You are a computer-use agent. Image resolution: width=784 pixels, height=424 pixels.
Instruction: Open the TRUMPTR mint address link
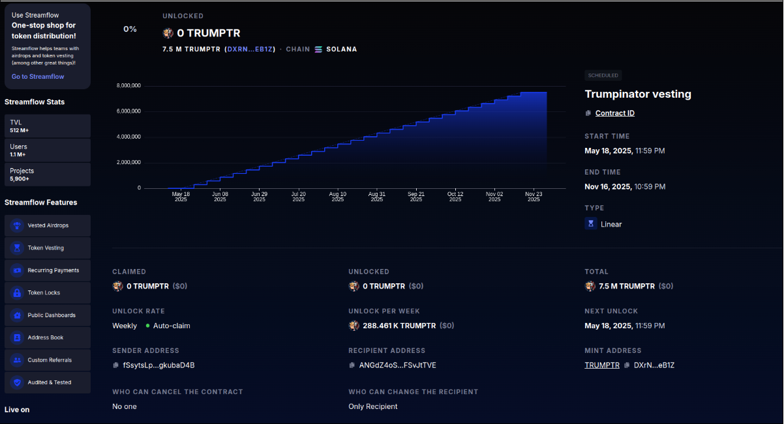601,365
